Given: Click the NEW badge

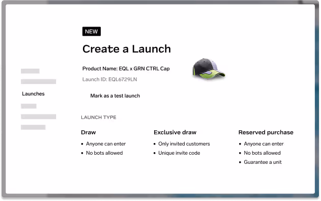Looking at the screenshot, I should 92,32.
